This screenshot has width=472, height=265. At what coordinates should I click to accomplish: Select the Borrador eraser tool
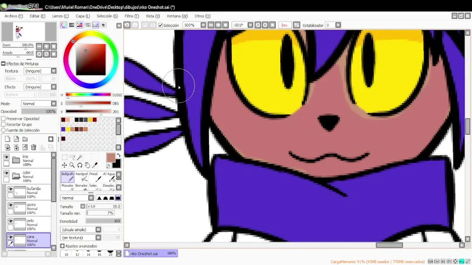point(81,186)
